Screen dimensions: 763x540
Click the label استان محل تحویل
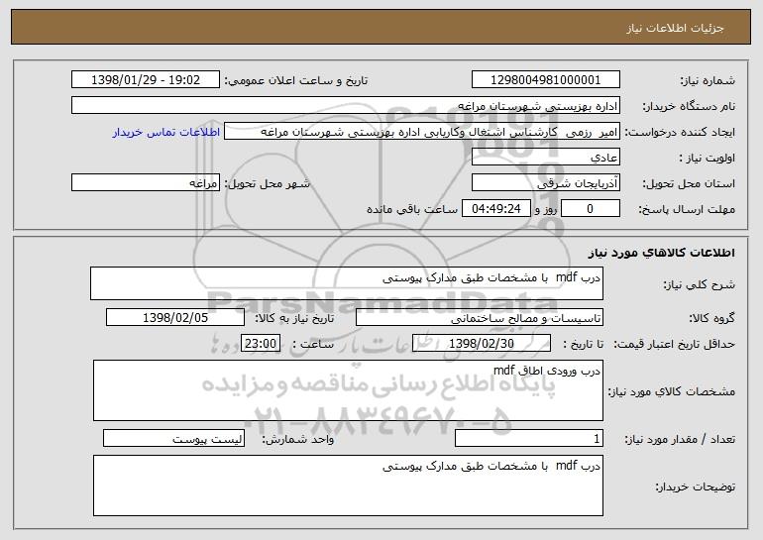(x=689, y=183)
